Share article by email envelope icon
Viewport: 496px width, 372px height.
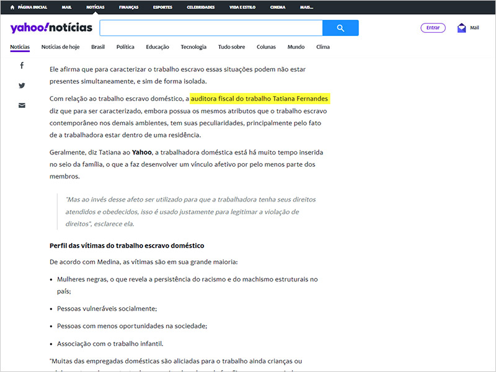point(22,105)
